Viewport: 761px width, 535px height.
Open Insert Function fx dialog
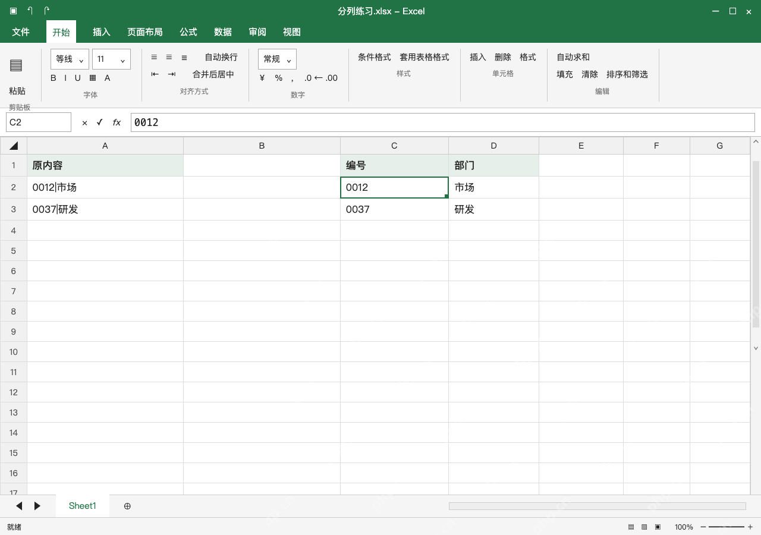pyautogui.click(x=117, y=122)
